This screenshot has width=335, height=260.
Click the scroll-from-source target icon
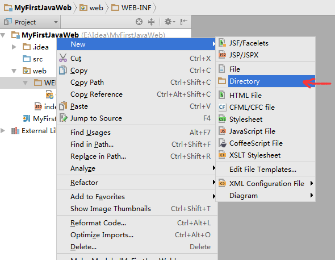point(139,22)
